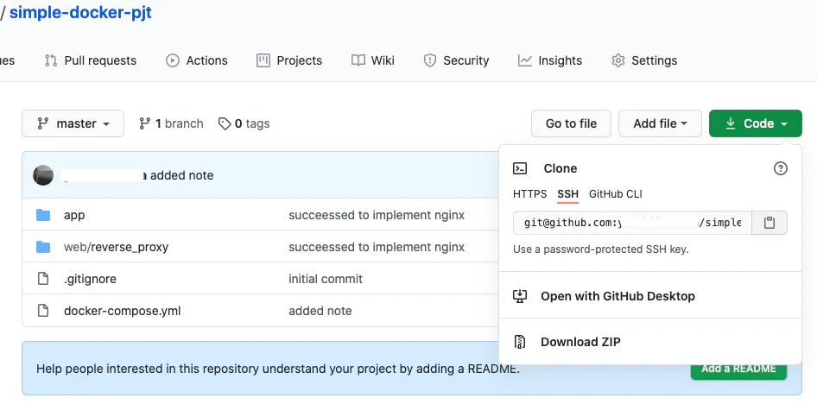817x404 pixels.
Task: Click the Actions play icon
Action: [x=173, y=60]
